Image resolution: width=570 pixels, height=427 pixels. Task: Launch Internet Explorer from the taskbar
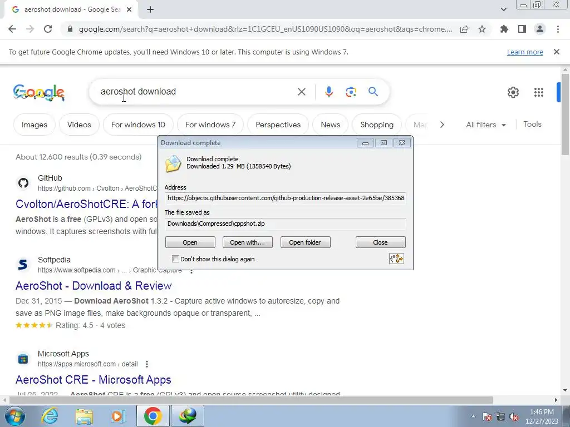[x=50, y=416]
